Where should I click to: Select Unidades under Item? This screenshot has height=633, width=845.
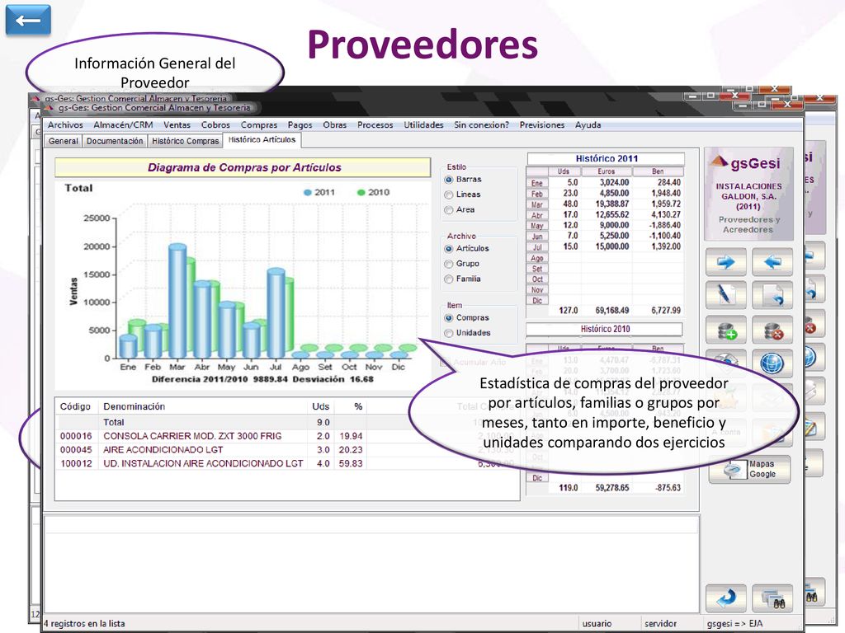click(x=448, y=333)
